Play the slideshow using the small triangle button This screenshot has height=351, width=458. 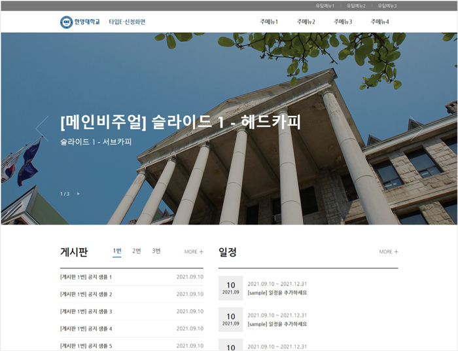click(79, 194)
